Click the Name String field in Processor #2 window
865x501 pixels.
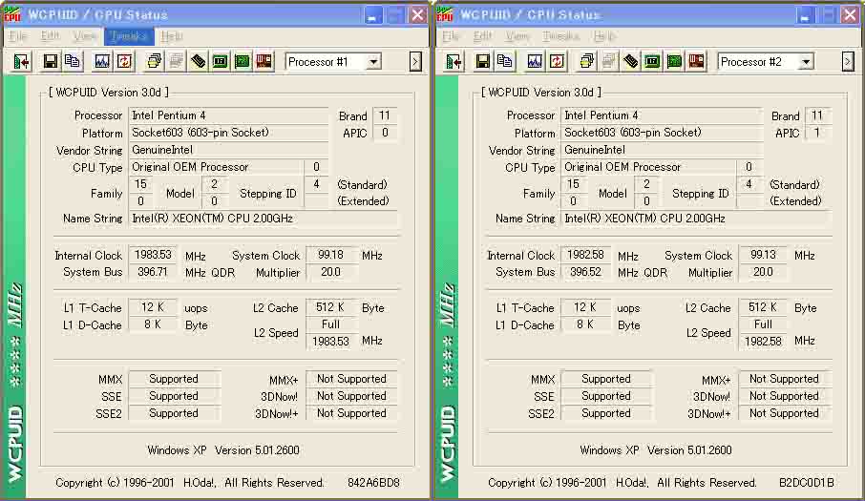[x=696, y=219]
